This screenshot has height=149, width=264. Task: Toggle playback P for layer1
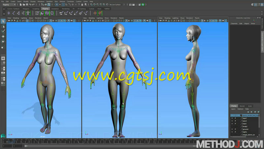pos(235,118)
